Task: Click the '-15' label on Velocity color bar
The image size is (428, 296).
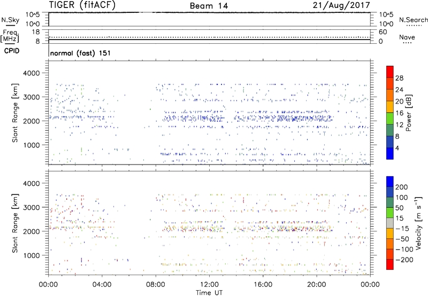Action: click(x=402, y=229)
